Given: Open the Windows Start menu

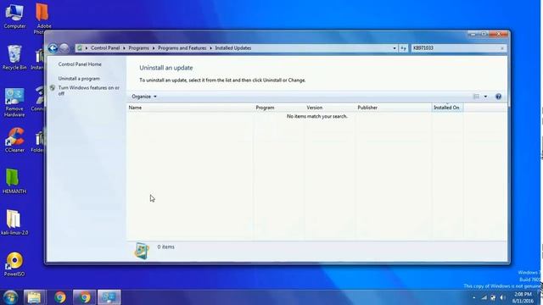Looking at the screenshot, I should [10, 297].
